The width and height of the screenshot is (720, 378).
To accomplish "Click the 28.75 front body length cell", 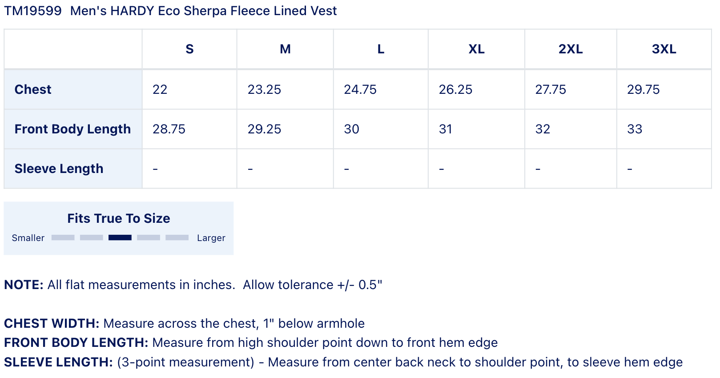I will coord(169,129).
